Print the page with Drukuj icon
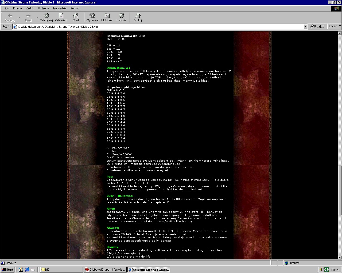 point(138,16)
